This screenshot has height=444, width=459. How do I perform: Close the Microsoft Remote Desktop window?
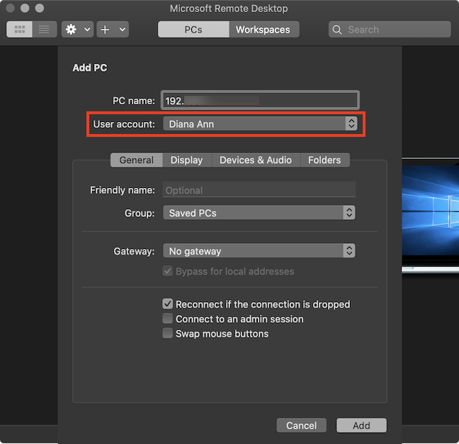(x=11, y=8)
